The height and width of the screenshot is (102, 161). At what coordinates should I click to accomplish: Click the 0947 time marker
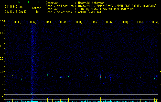coord(109,22)
